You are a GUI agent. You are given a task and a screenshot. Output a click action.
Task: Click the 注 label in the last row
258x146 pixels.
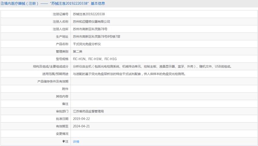tap(67, 141)
